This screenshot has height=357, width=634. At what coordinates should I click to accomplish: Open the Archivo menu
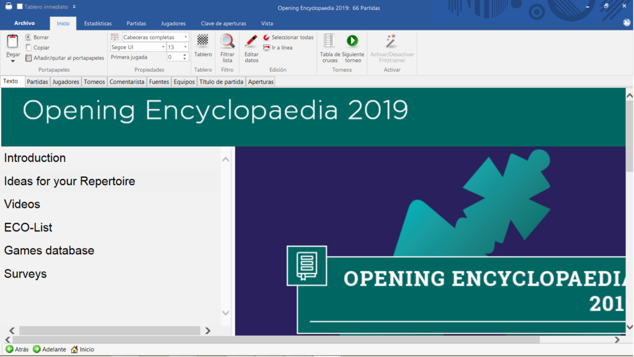point(24,23)
